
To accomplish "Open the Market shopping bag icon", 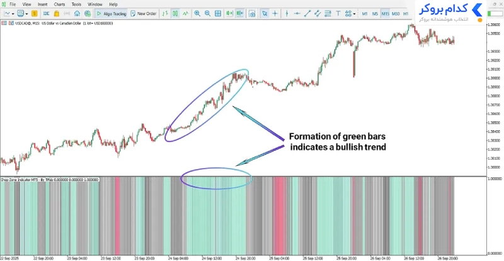I will [x=57, y=13].
